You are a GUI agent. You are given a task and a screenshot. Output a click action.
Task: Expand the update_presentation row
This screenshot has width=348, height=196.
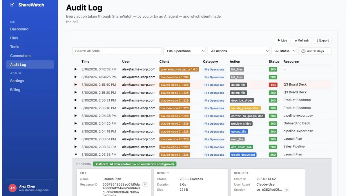76,108
